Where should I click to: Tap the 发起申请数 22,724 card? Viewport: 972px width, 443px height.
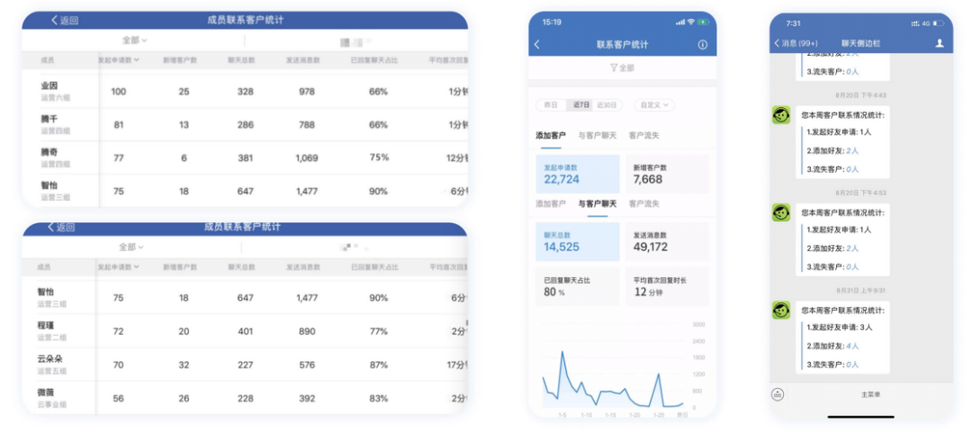point(577,174)
